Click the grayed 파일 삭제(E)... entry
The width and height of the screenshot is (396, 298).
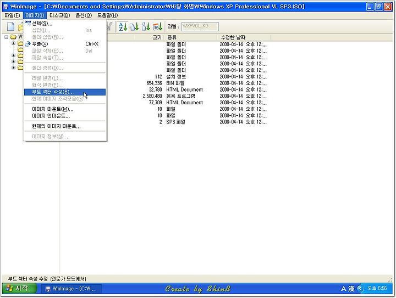tap(65, 50)
